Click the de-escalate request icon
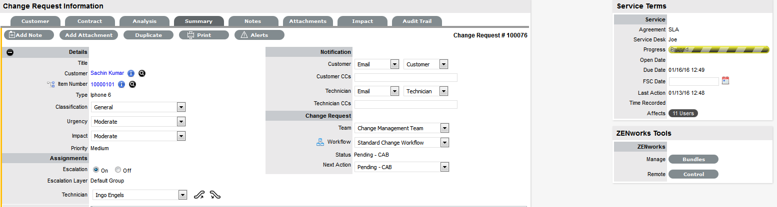This screenshot has width=777, height=207. [x=215, y=195]
